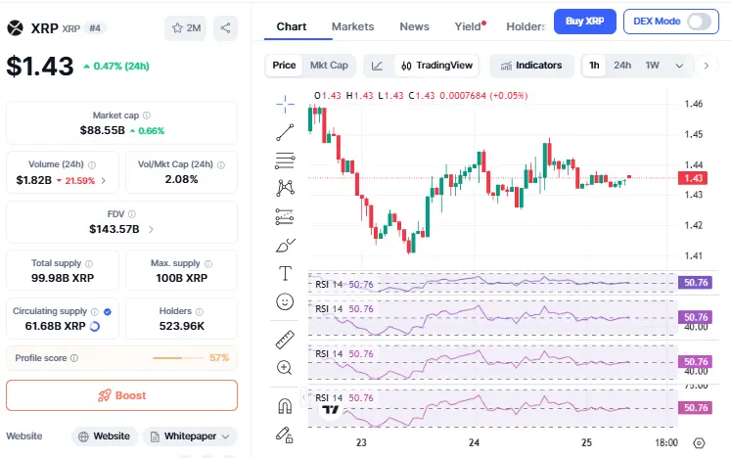
Task: Switch the chart to Mkt Cap view
Action: 329,66
